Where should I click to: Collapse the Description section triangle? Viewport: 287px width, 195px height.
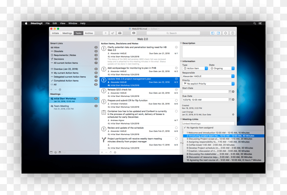[x=181, y=43]
